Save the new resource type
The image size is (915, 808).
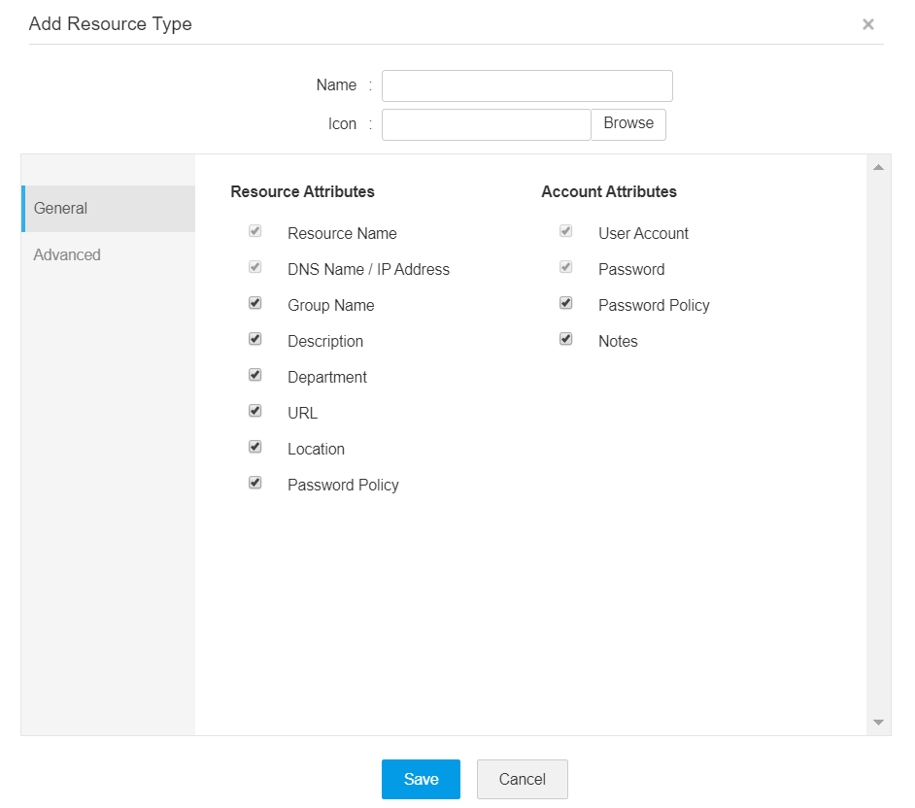(x=421, y=779)
